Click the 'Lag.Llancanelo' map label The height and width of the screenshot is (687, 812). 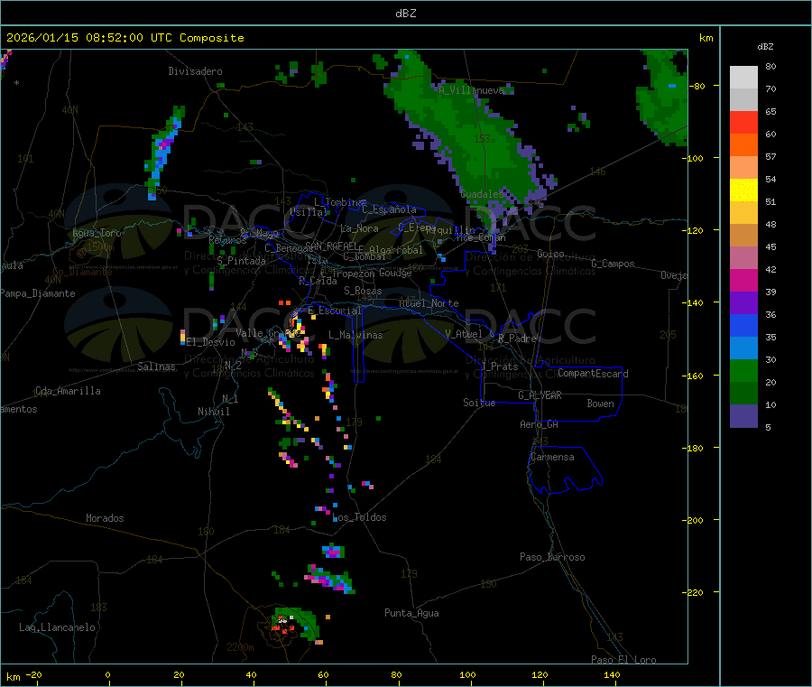[x=58, y=627]
